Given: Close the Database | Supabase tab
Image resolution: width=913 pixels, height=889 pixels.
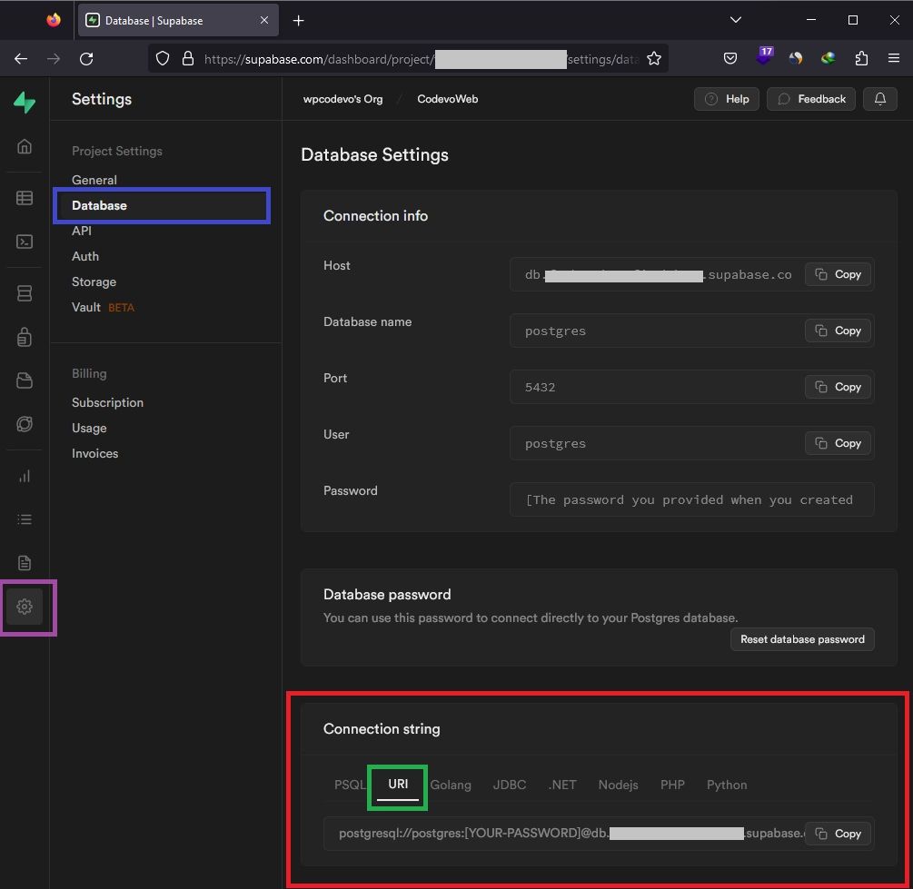Looking at the screenshot, I should 264,20.
